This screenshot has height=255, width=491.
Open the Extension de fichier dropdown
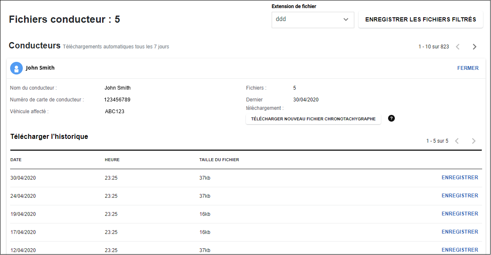pyautogui.click(x=313, y=20)
